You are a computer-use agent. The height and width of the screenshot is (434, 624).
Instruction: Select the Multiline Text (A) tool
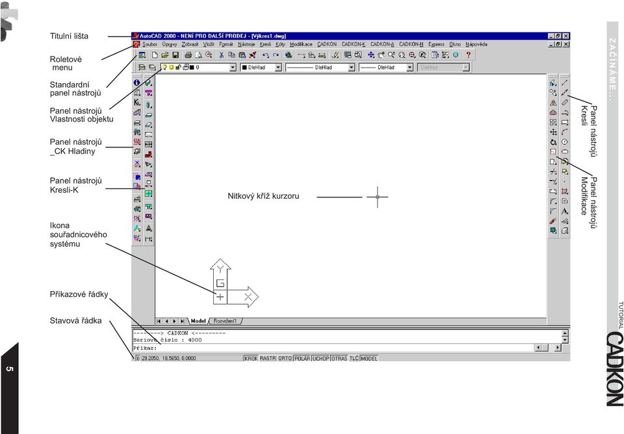point(565,211)
